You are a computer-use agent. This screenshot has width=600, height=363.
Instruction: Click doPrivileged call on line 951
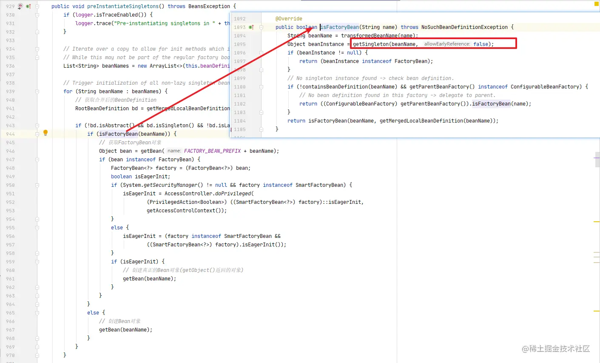pos(233,194)
